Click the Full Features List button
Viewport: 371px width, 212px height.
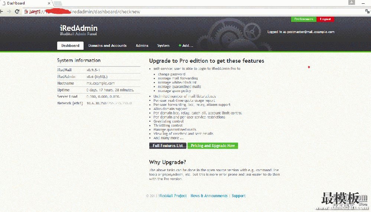[x=168, y=146]
